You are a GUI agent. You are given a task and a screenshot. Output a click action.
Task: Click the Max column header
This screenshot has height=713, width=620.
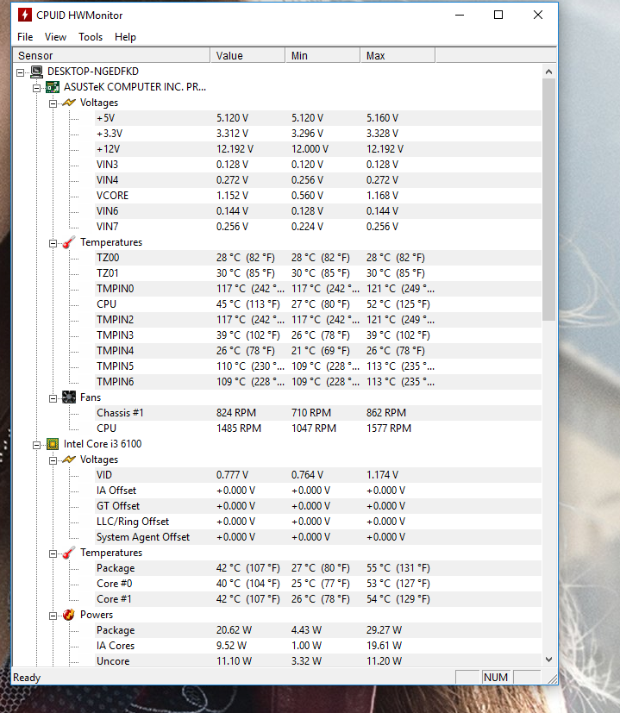point(398,55)
